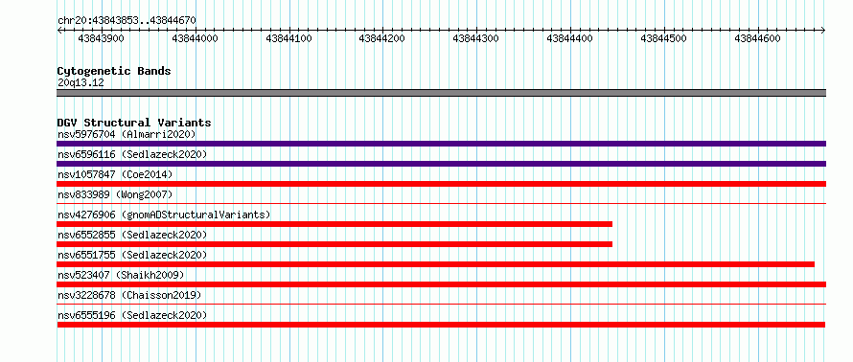This screenshot has width=853, height=362.
Task: Click the nsv5976704 (Almarri2020) variant label
Action: click(x=127, y=134)
